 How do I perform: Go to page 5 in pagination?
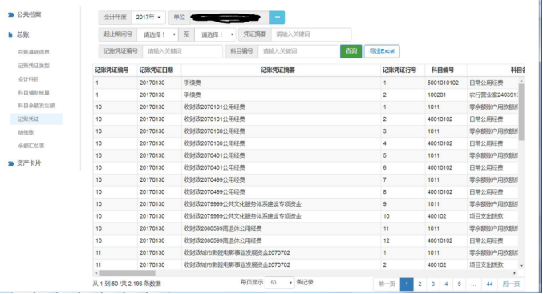(x=460, y=284)
